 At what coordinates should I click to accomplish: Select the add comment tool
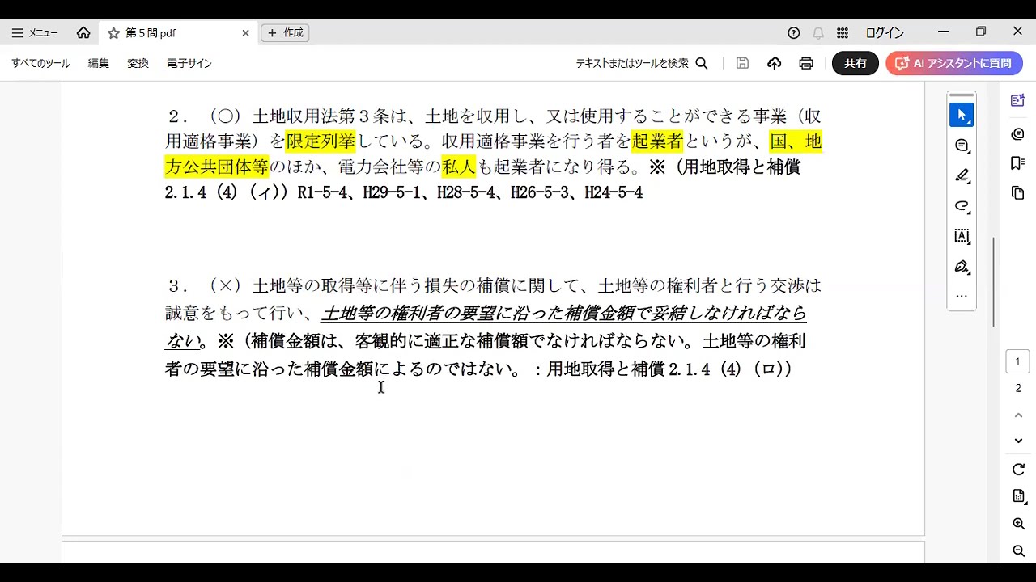point(962,145)
